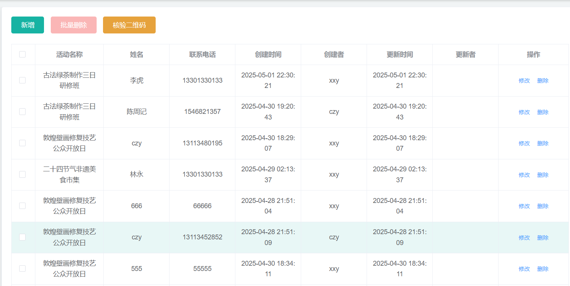Click 删除 on the 陈周记 row
The width and height of the screenshot is (570, 286).
point(543,112)
